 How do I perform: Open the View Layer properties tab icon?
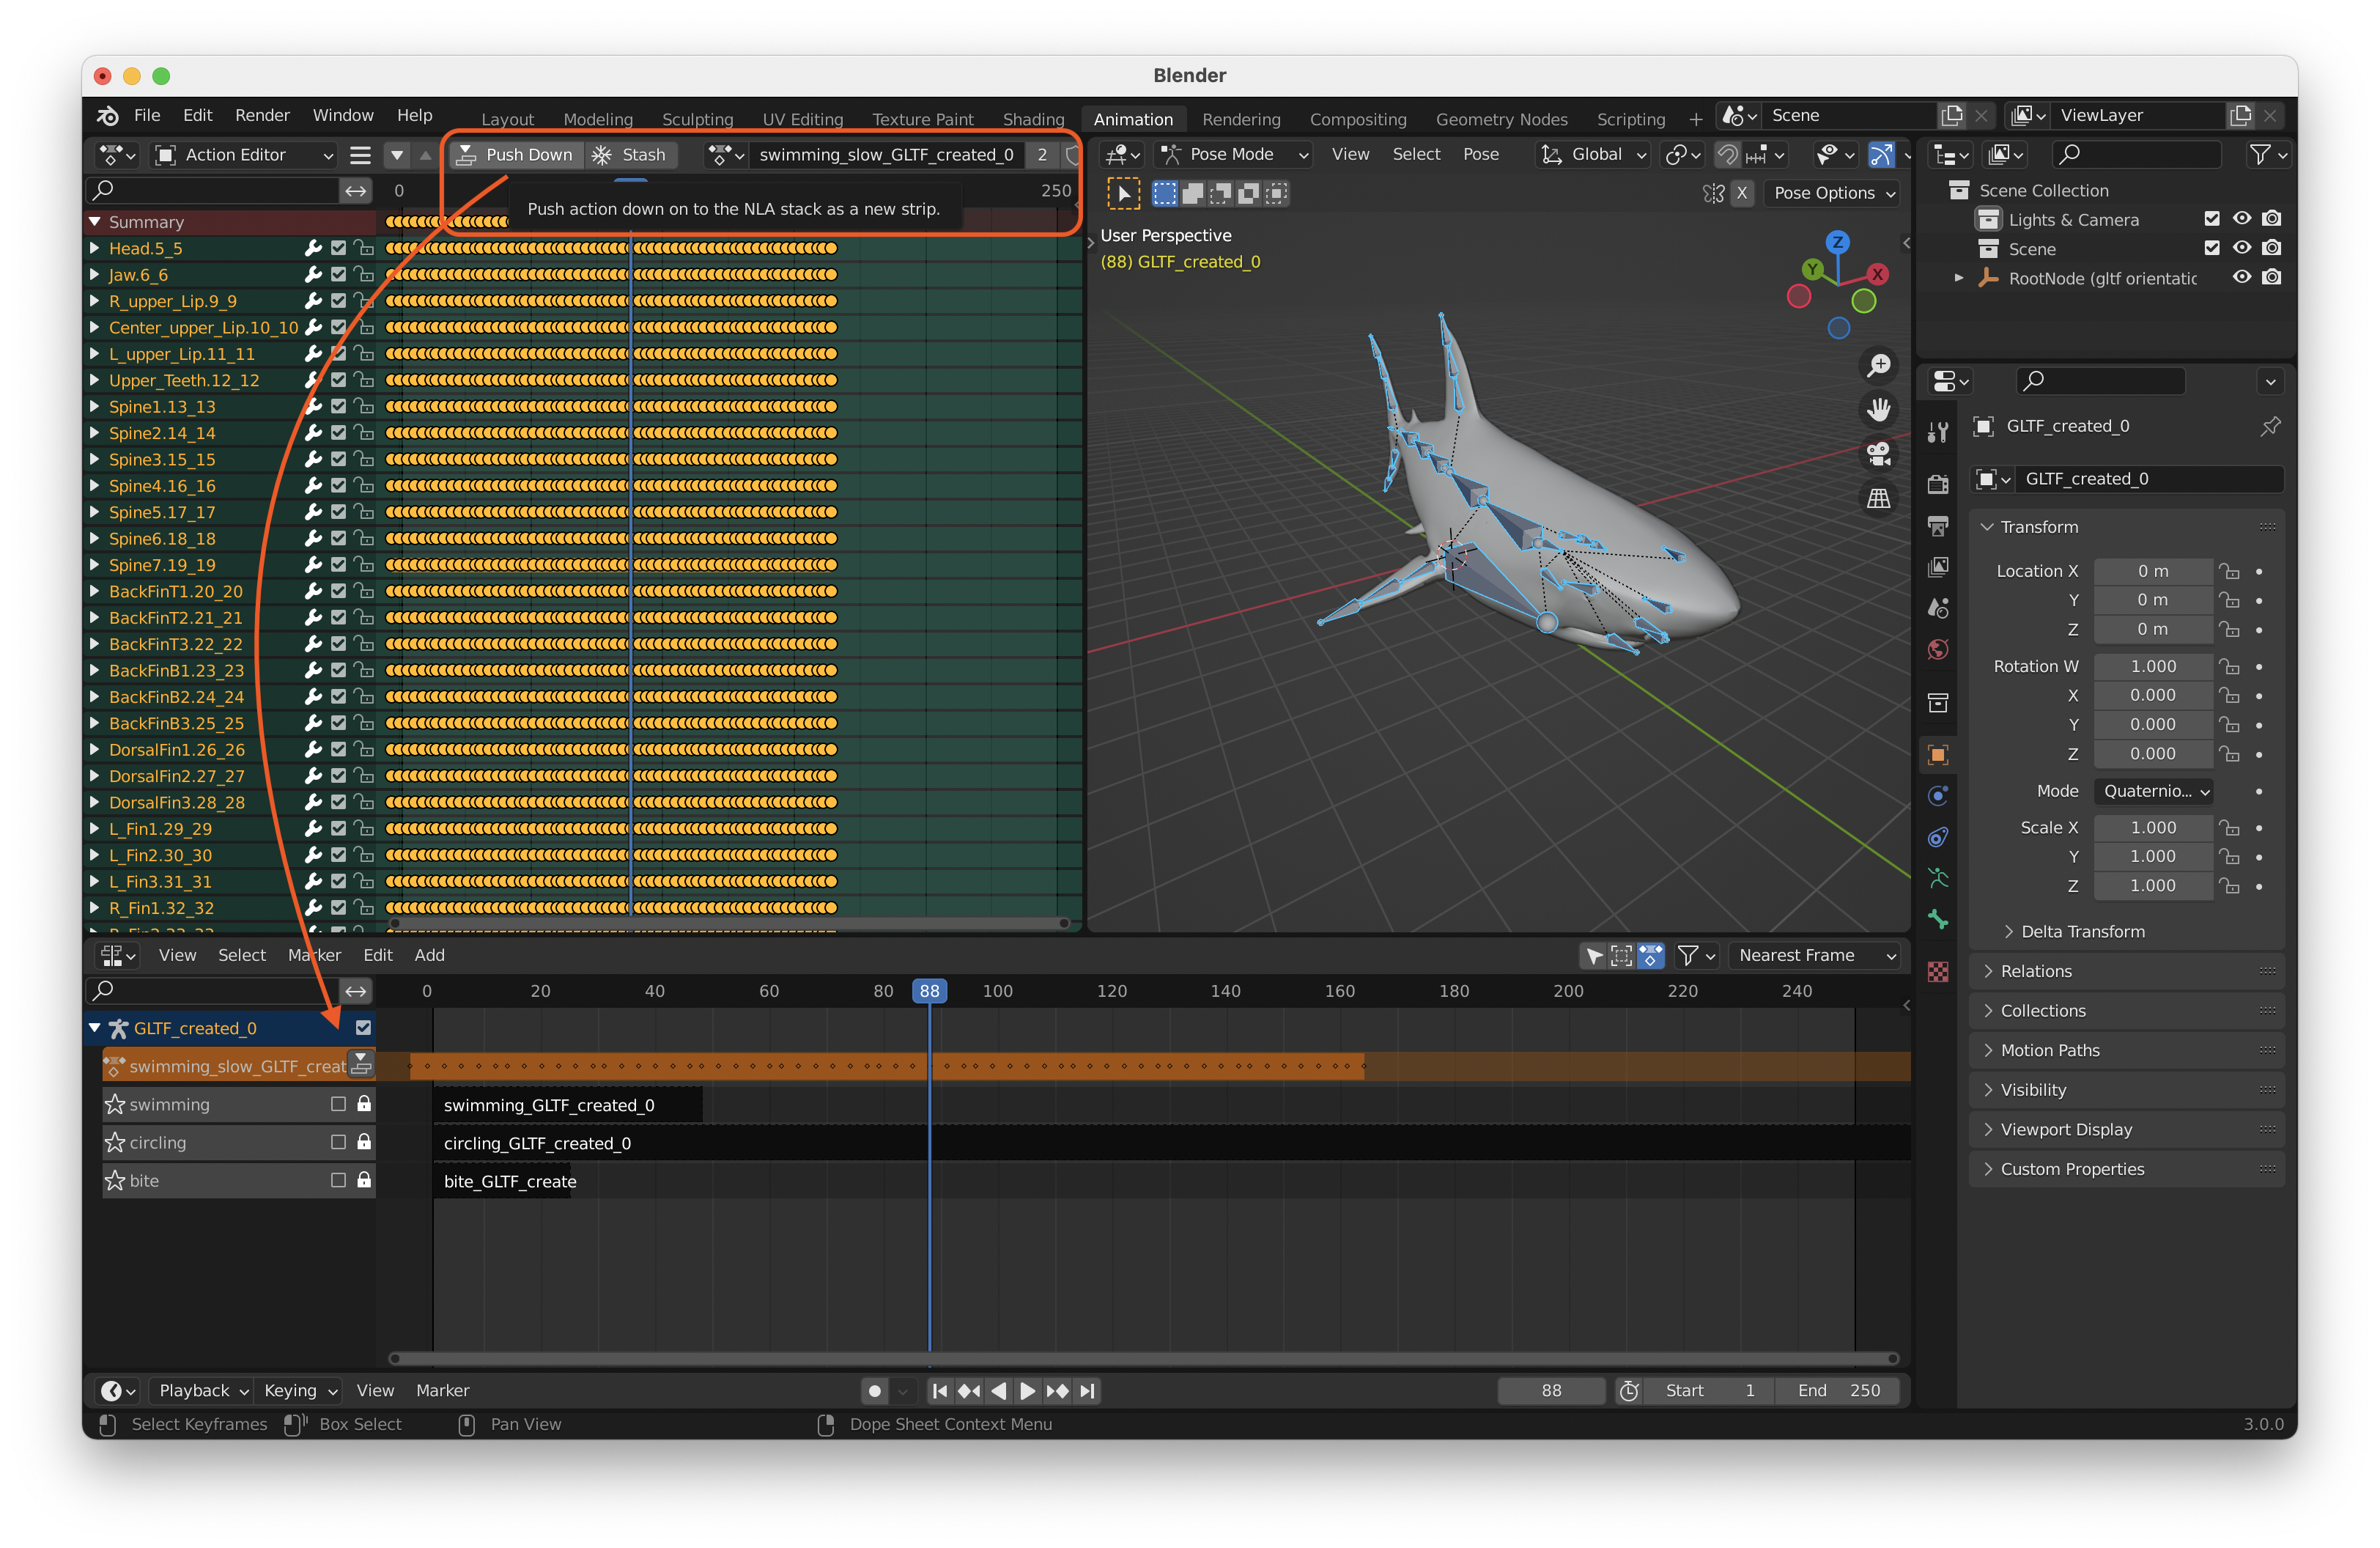(x=1938, y=567)
